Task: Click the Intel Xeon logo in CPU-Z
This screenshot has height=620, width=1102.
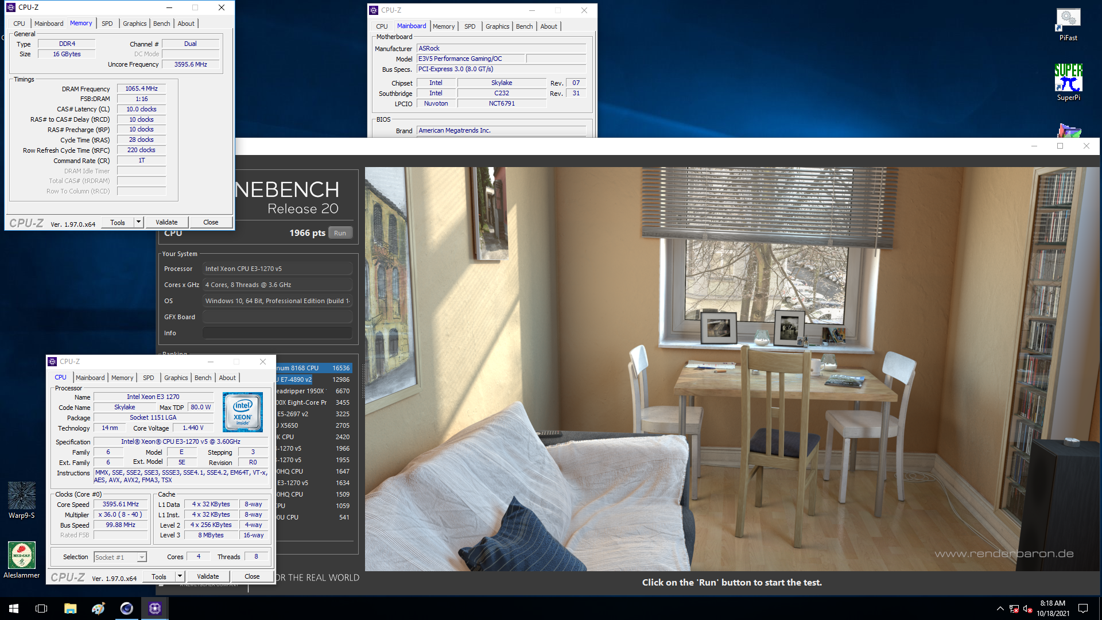Action: [243, 412]
